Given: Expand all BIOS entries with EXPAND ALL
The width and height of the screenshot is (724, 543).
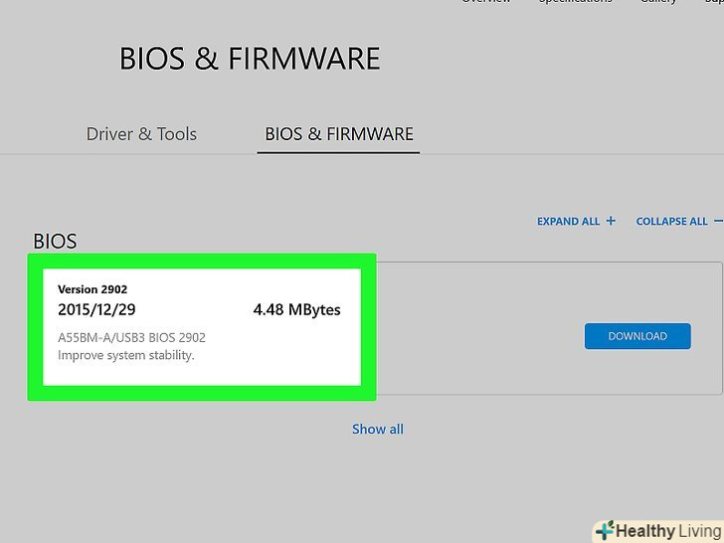Looking at the screenshot, I should click(576, 221).
